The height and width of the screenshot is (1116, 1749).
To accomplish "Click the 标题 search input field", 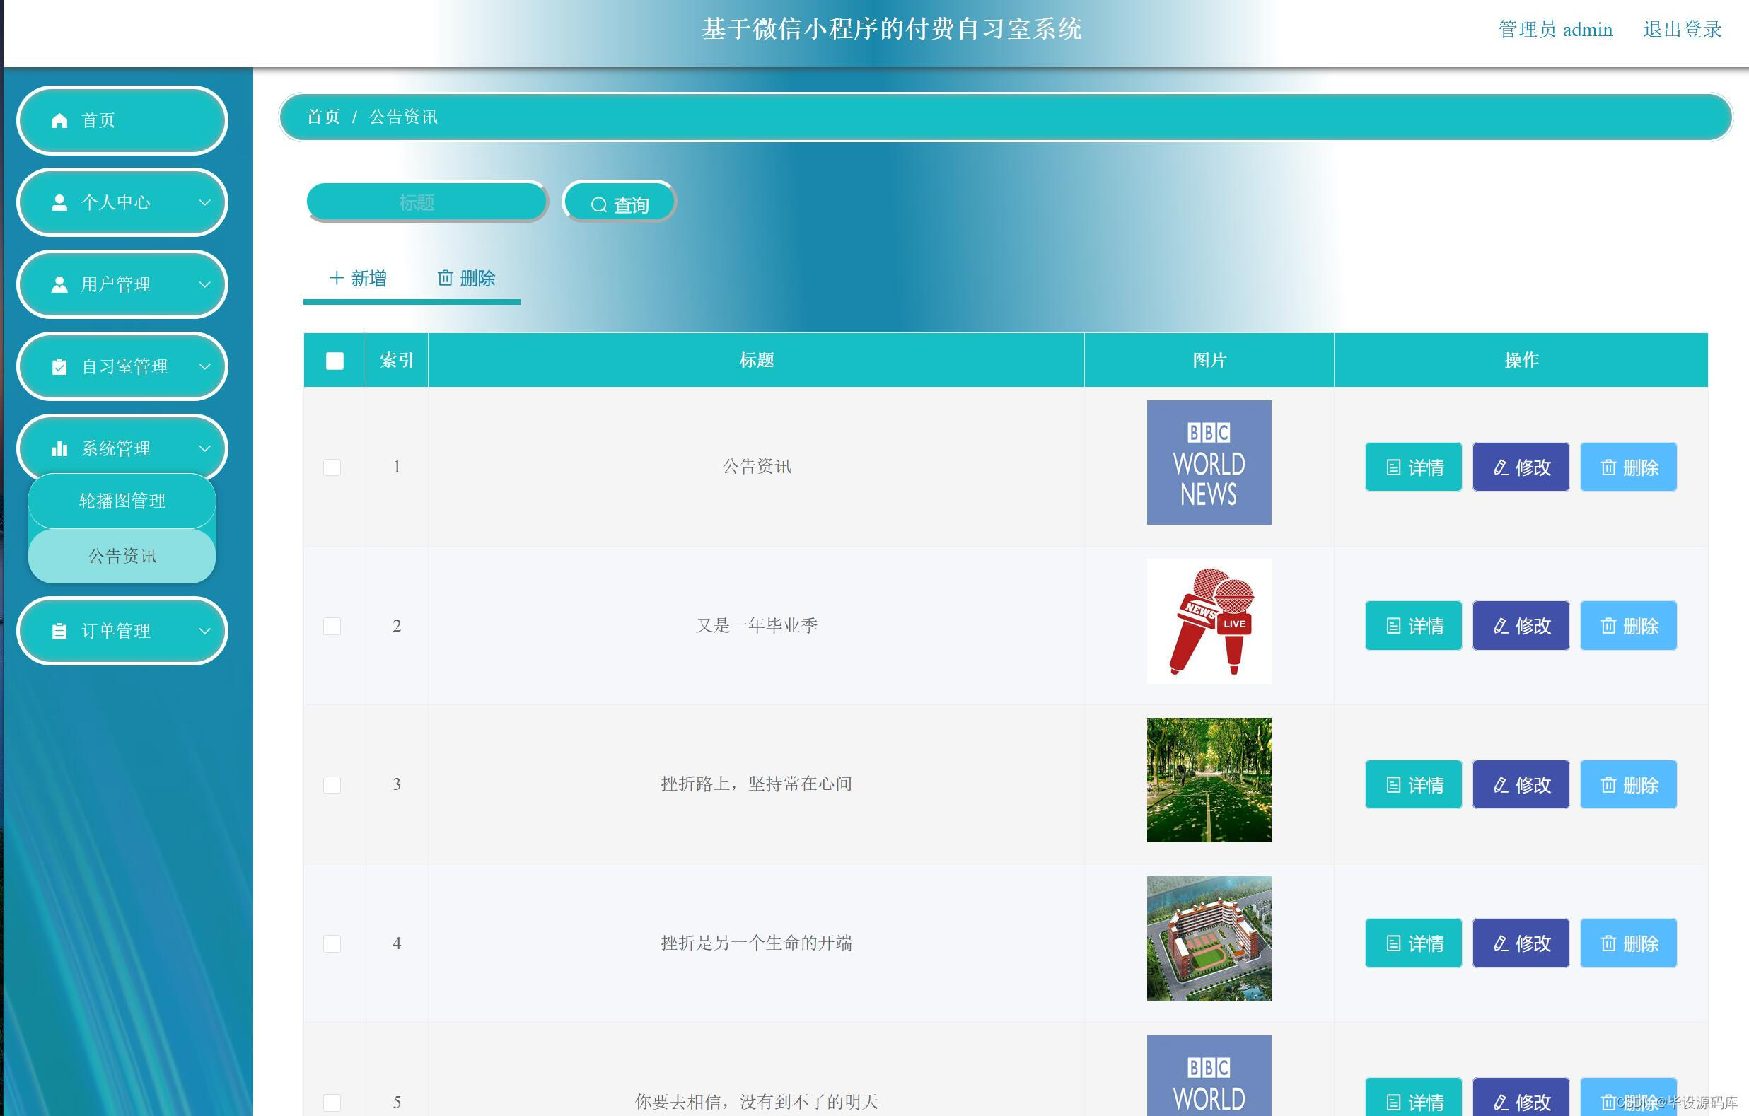I will [x=426, y=202].
